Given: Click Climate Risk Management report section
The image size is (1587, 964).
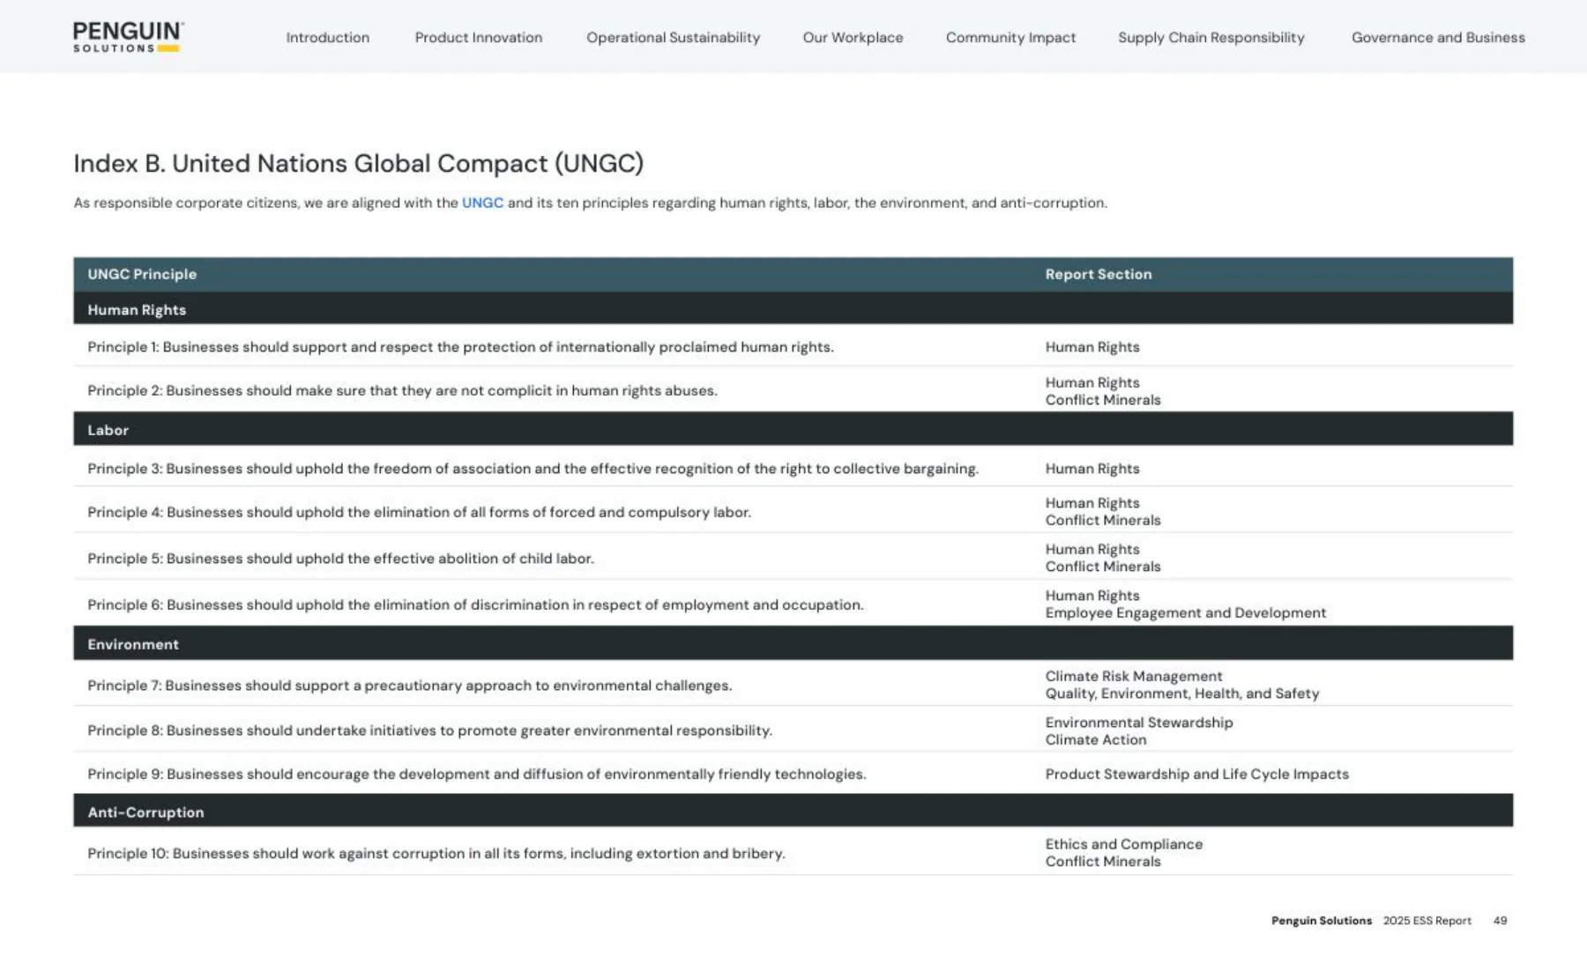Looking at the screenshot, I should point(1134,676).
